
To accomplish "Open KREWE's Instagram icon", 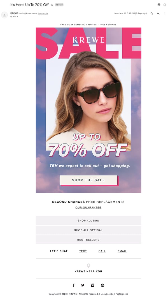I will [93, 285].
